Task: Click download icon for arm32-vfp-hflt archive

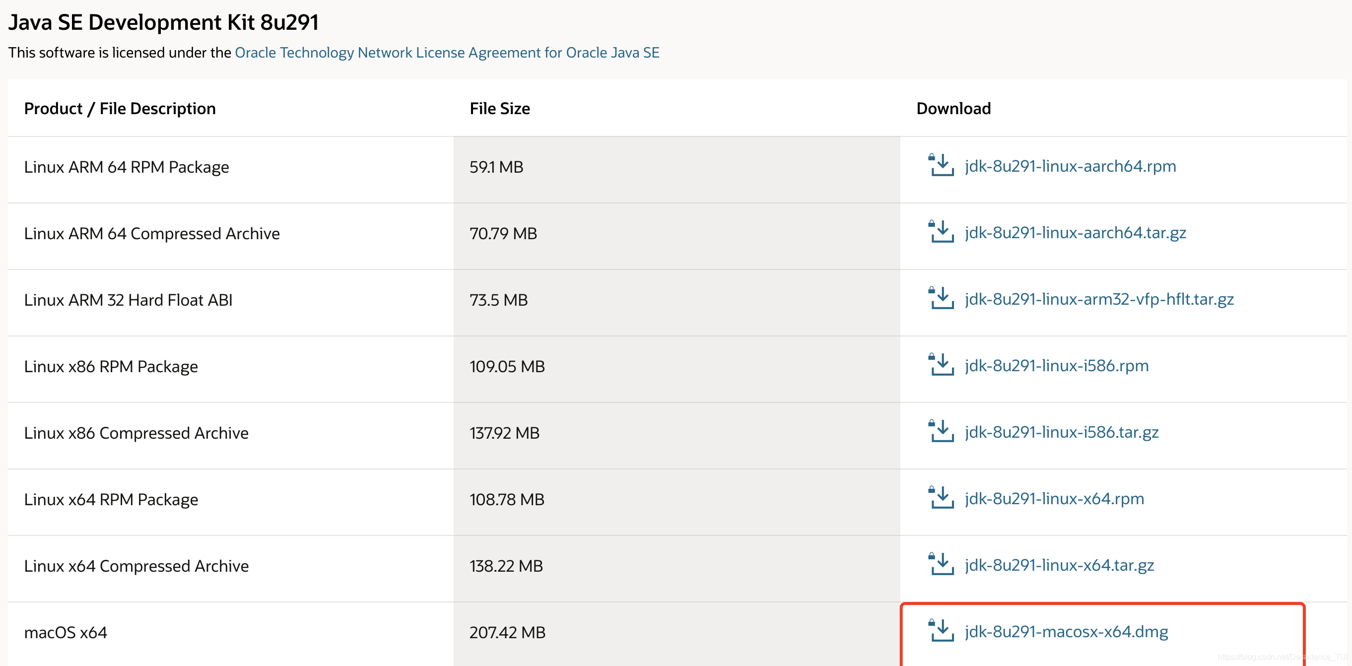Action: (942, 299)
